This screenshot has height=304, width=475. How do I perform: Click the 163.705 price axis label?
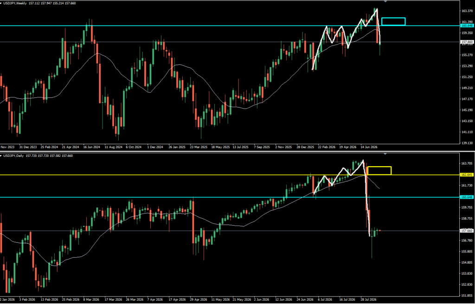pyautogui.click(x=467, y=164)
